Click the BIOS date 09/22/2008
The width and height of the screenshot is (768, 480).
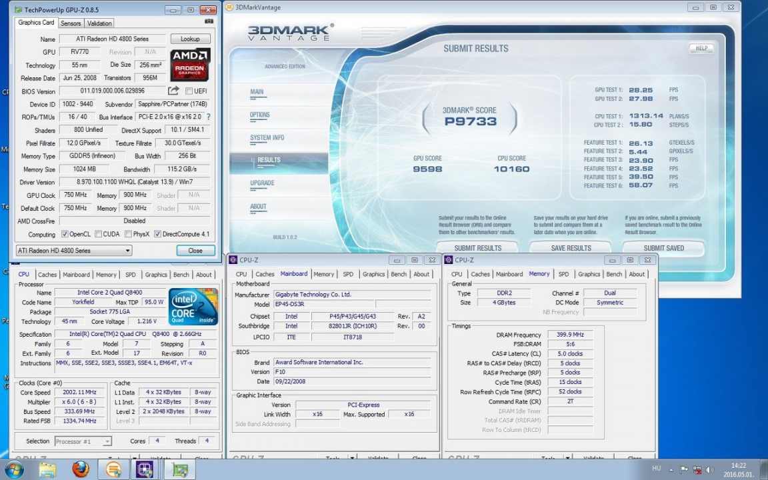tap(352, 381)
